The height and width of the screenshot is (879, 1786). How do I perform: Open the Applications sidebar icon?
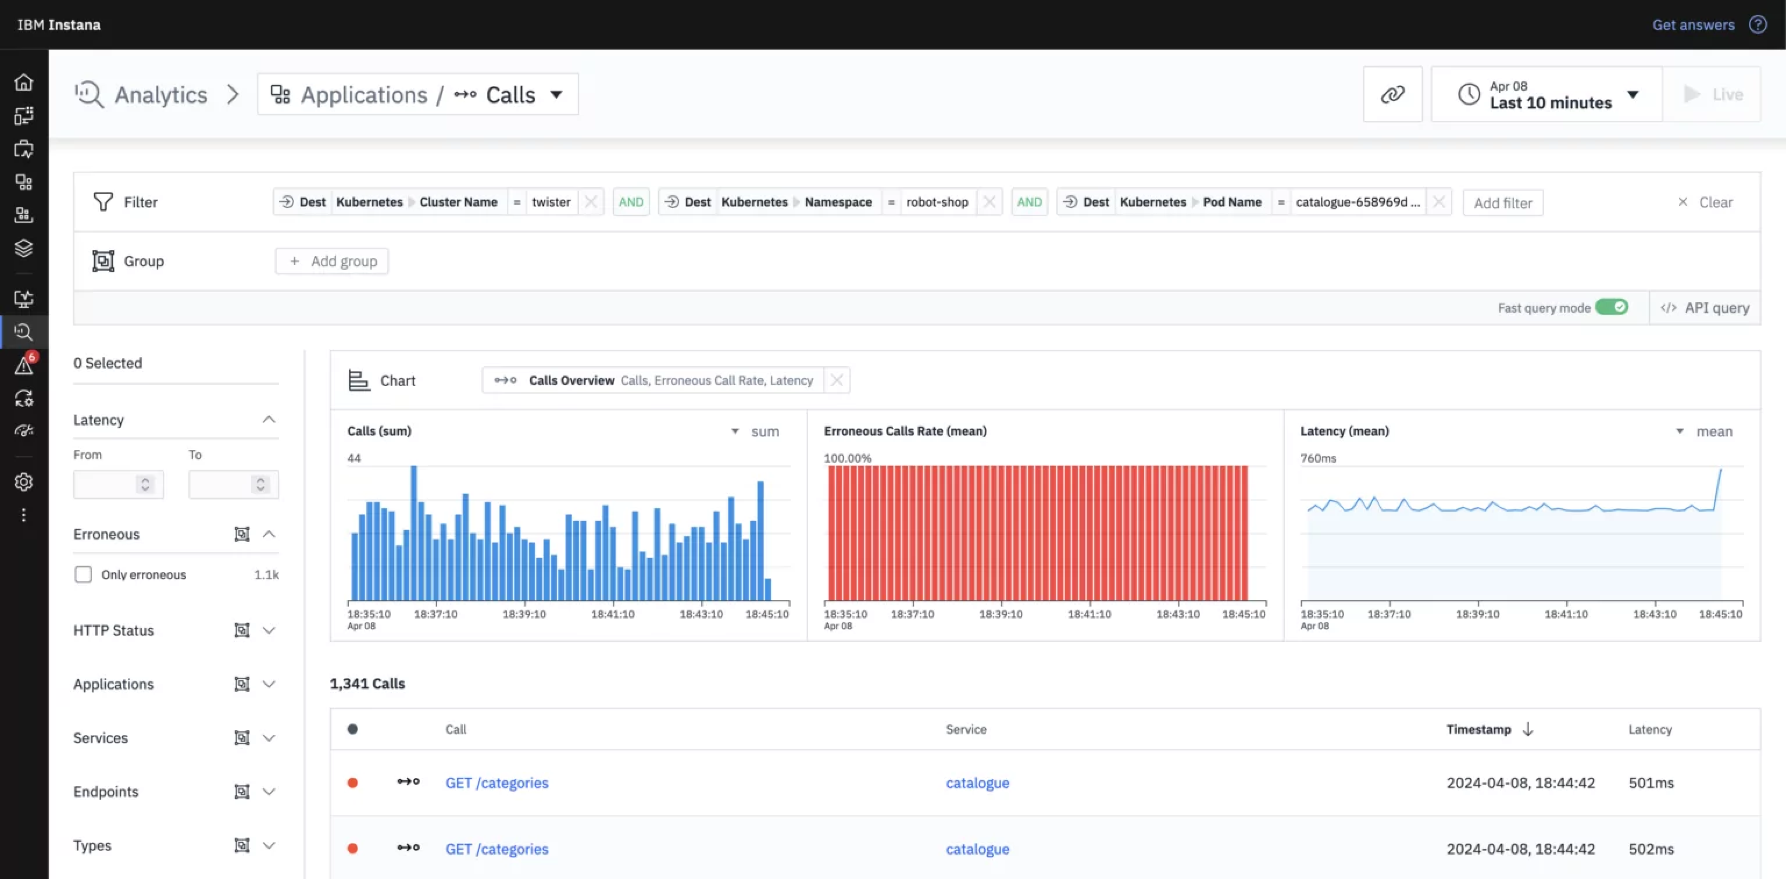pos(24,183)
